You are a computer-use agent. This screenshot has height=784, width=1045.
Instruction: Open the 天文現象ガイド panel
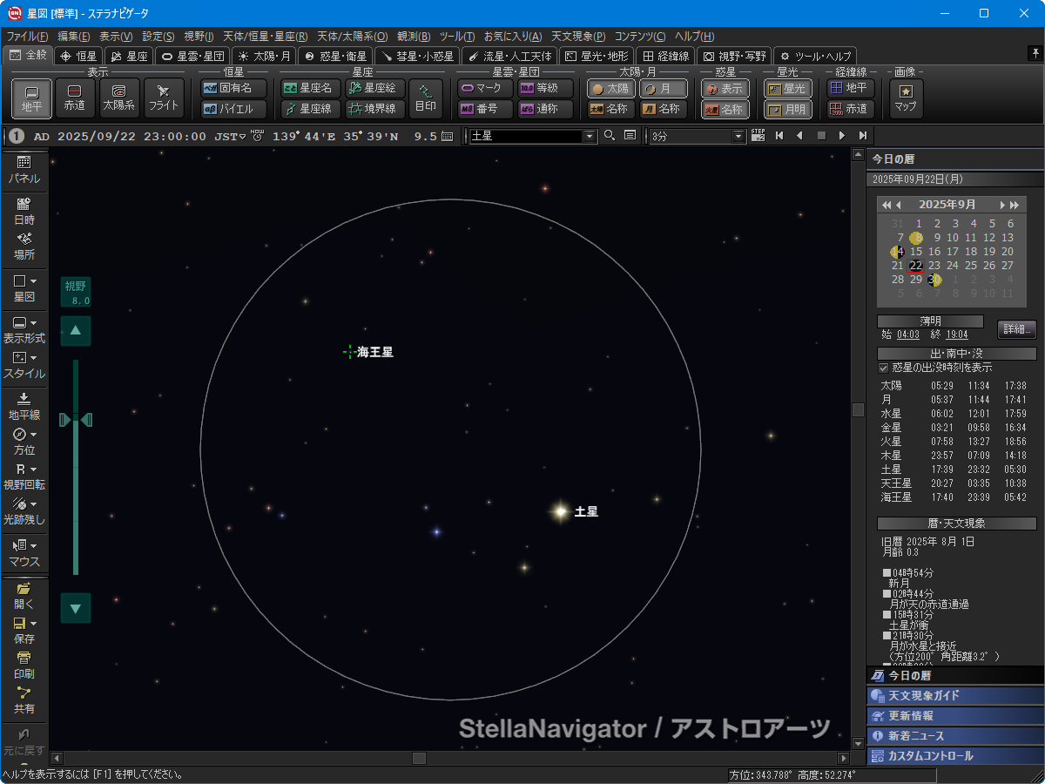point(955,695)
